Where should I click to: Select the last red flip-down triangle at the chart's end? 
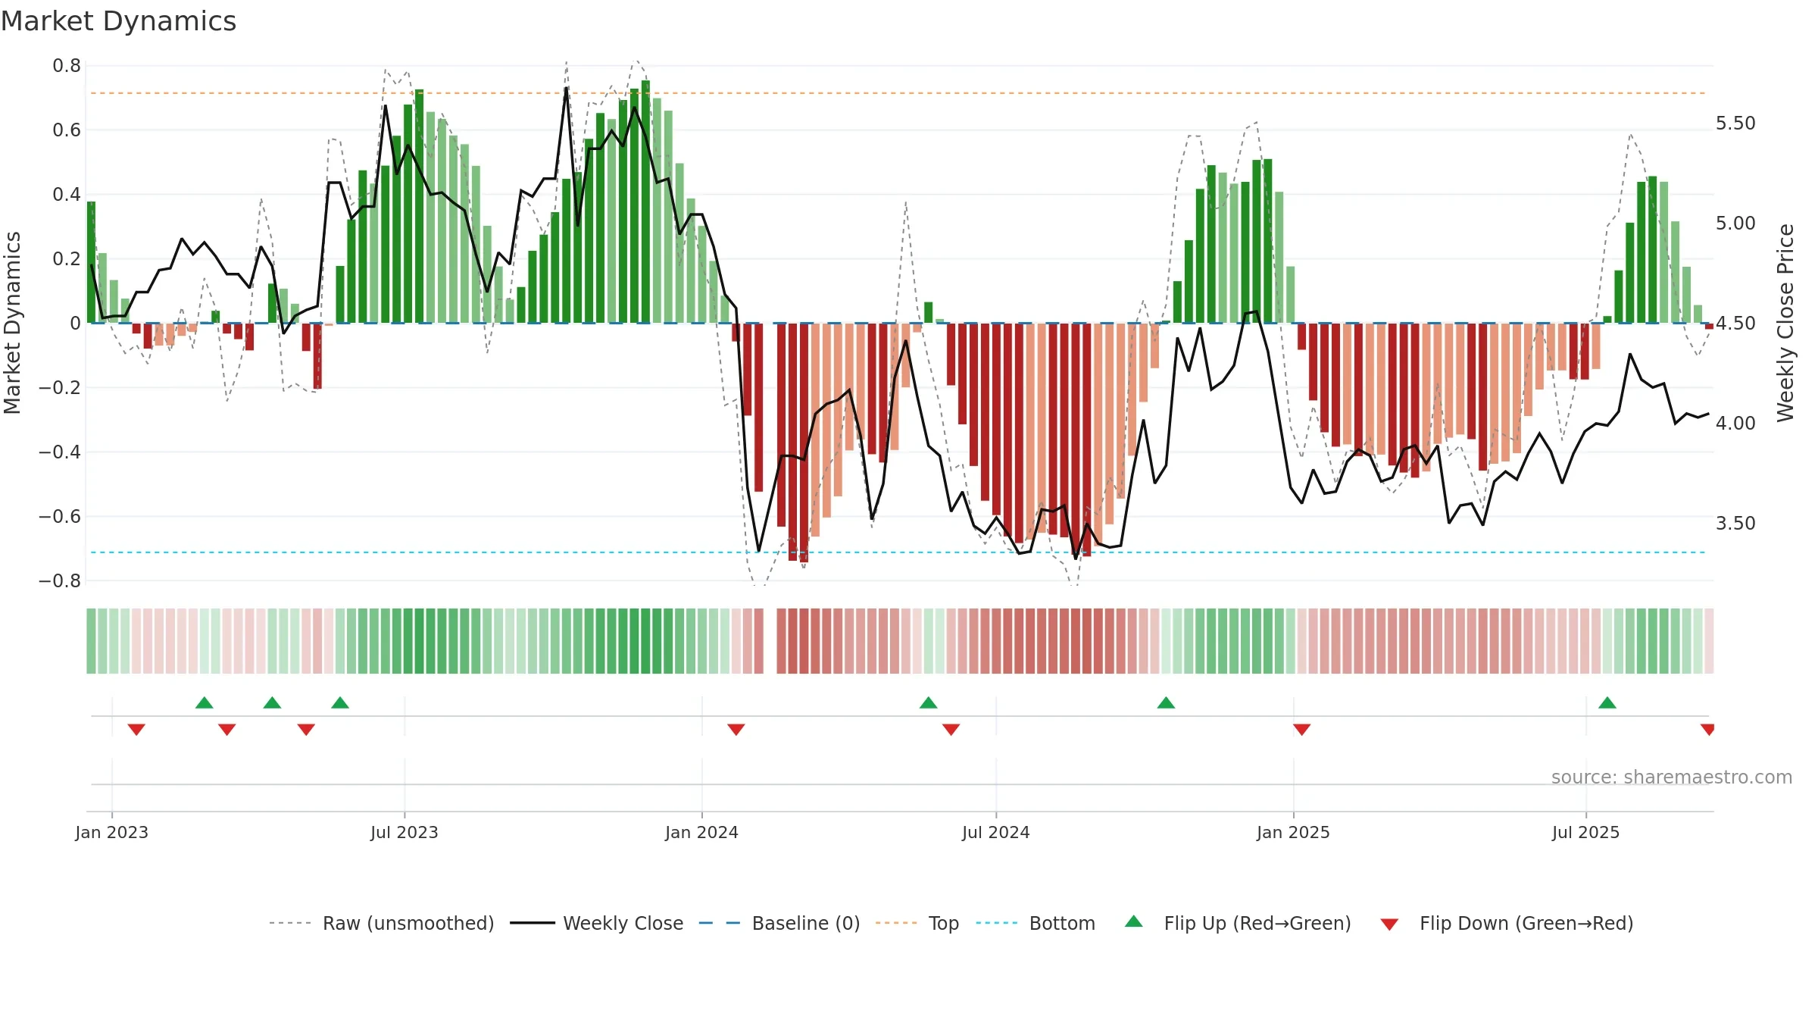(1707, 730)
